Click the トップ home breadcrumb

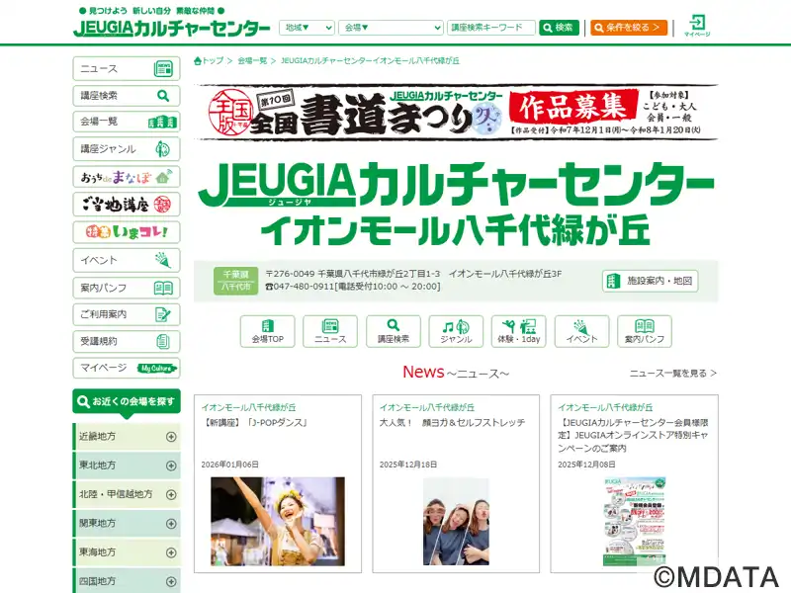click(x=209, y=61)
